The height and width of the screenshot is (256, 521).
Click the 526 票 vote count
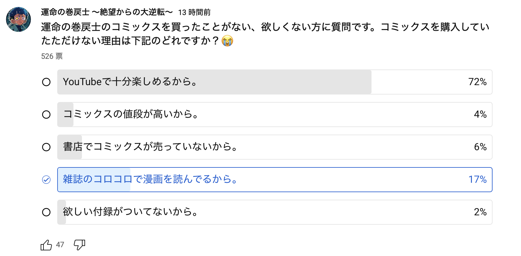pyautogui.click(x=52, y=56)
